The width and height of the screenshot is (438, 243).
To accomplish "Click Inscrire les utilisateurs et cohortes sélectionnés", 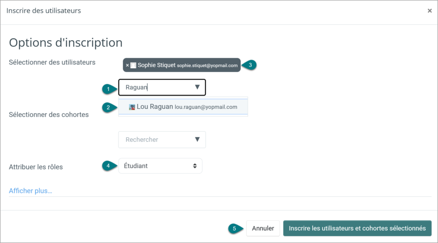I will pos(357,228).
